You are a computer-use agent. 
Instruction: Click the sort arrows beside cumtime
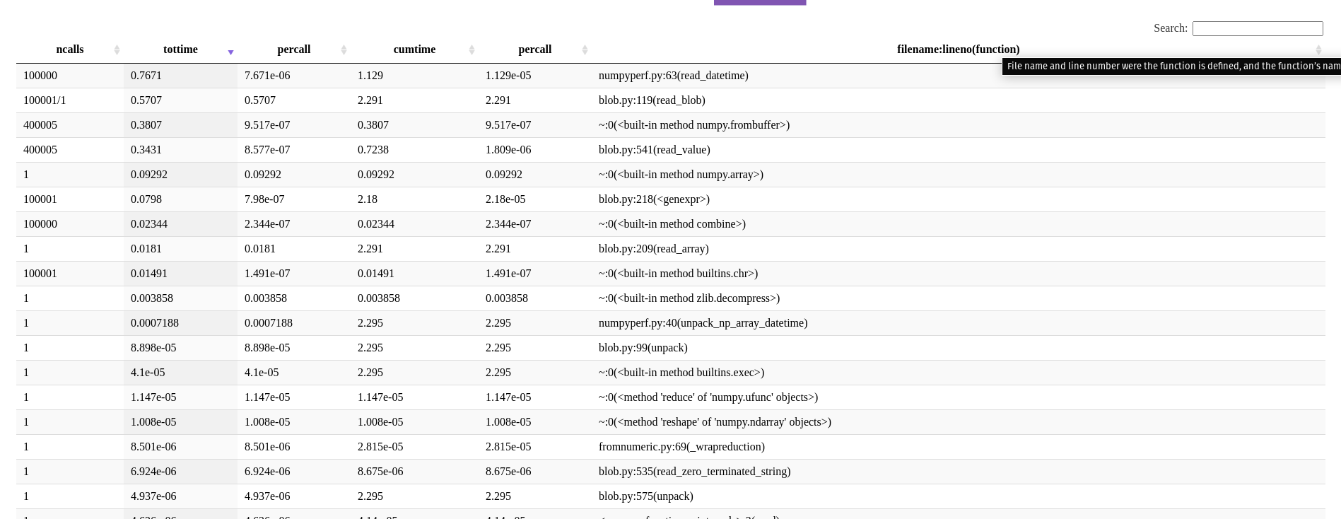click(472, 49)
